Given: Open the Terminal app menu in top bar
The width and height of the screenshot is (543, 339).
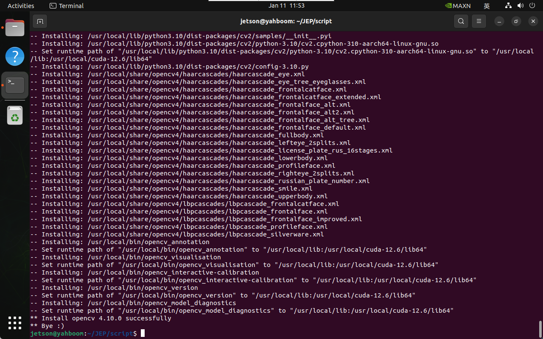Looking at the screenshot, I should click(67, 6).
